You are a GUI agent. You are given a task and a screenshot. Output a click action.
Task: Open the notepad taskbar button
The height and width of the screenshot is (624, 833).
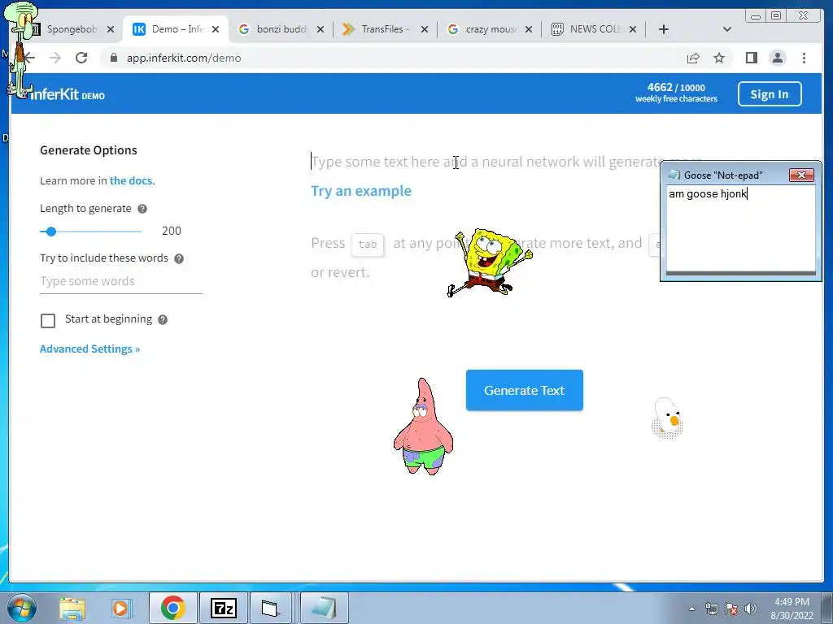(325, 608)
